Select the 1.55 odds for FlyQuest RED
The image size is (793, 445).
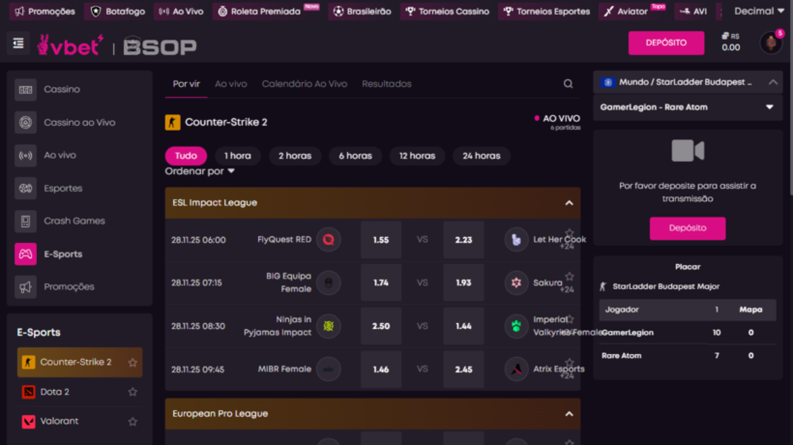(x=381, y=240)
